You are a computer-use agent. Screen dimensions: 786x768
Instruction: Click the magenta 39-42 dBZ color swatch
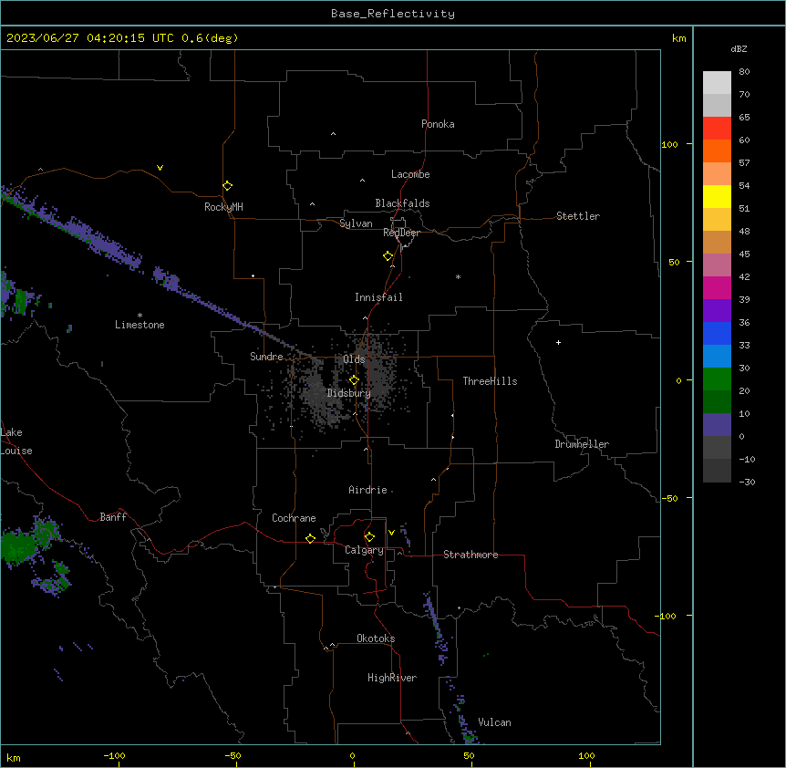(x=717, y=287)
